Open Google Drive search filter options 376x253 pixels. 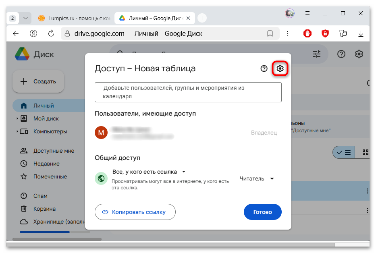316,54
